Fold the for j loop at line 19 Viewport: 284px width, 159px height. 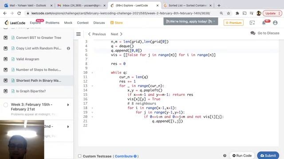click(92, 112)
